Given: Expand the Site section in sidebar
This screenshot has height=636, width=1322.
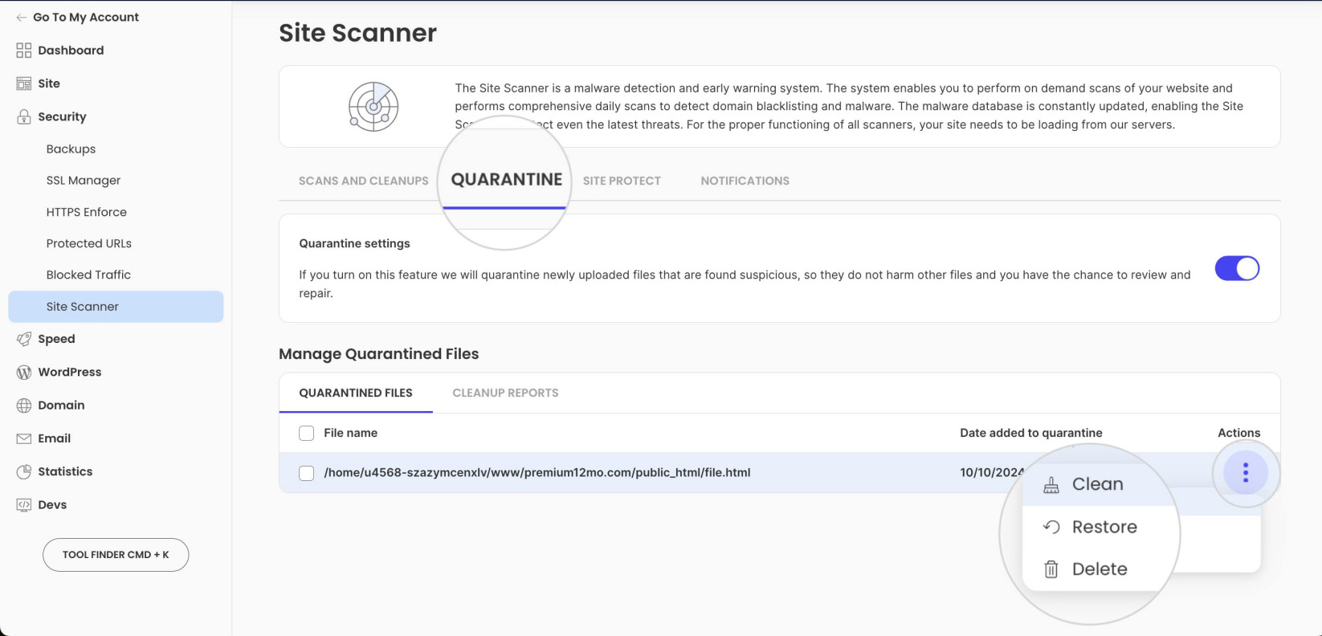Looking at the screenshot, I should tap(49, 84).
